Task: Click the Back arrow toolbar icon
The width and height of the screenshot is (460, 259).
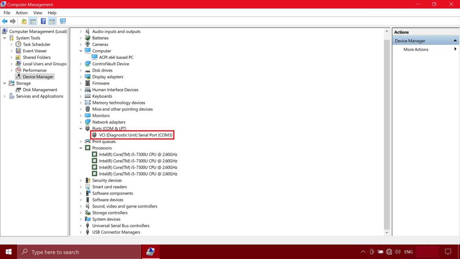Action: click(5, 21)
